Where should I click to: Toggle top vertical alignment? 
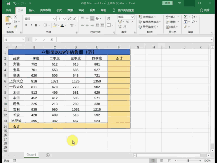click(82, 18)
